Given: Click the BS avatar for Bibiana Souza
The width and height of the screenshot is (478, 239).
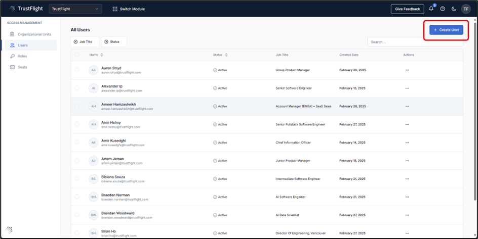Looking at the screenshot, I should coord(94,179).
